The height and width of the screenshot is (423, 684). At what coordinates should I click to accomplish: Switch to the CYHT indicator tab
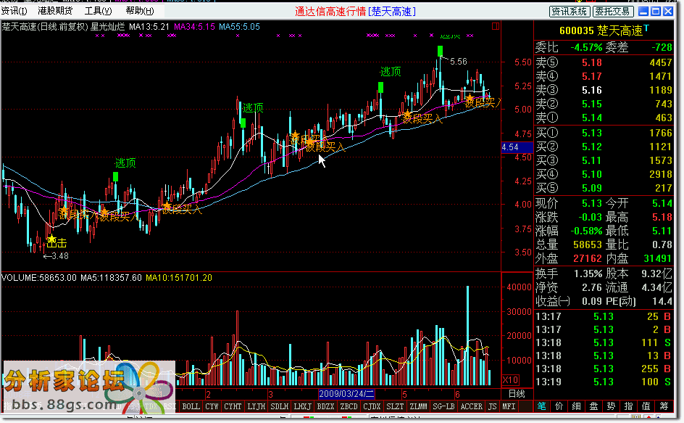click(233, 406)
